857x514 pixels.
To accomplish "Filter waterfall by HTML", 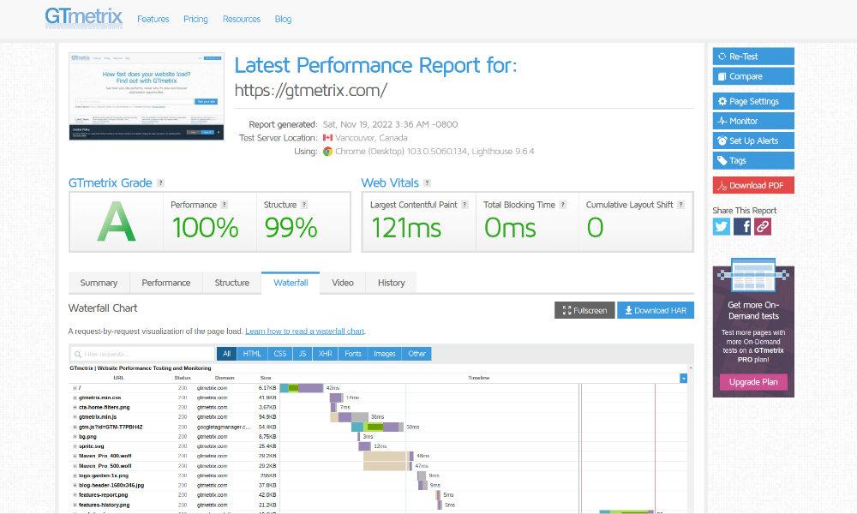I will (x=252, y=354).
